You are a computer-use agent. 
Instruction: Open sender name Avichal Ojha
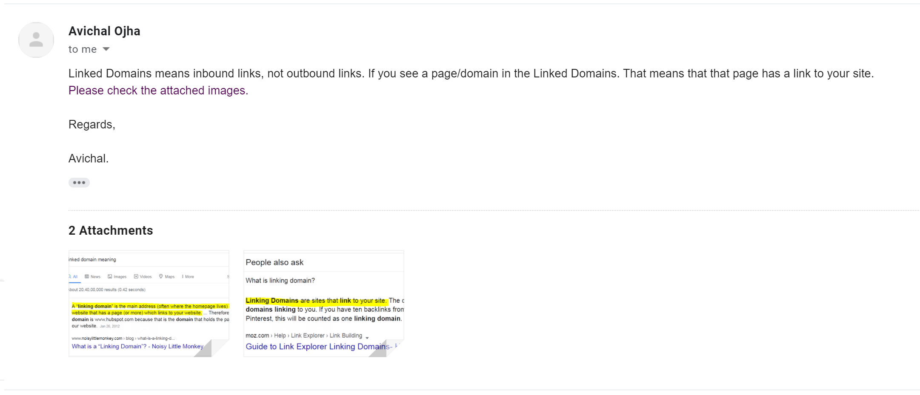(x=104, y=31)
